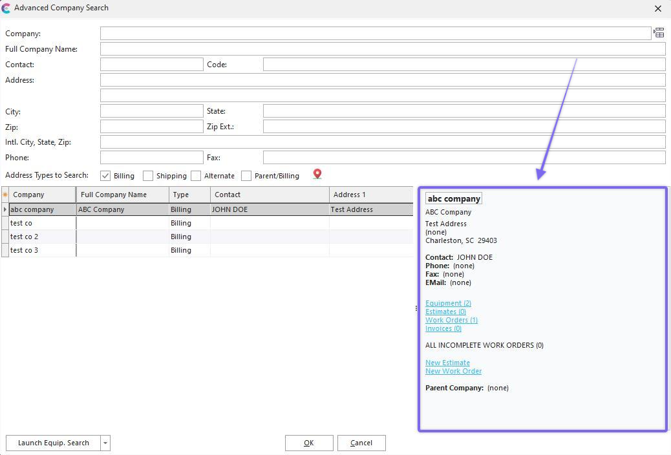Uncheck the Billing address type checkbox
Image resolution: width=671 pixels, height=455 pixels.
105,176
